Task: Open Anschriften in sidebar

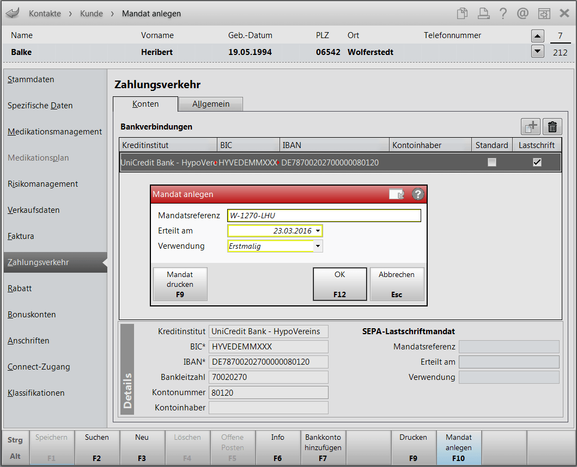Action: pyautogui.click(x=28, y=341)
